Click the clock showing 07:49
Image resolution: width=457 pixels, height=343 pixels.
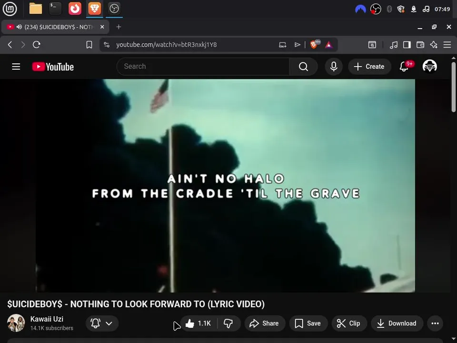(442, 10)
